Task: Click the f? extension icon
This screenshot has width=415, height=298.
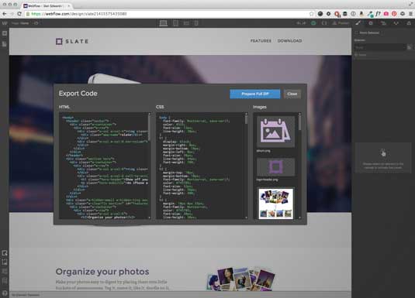Action: coord(378,14)
